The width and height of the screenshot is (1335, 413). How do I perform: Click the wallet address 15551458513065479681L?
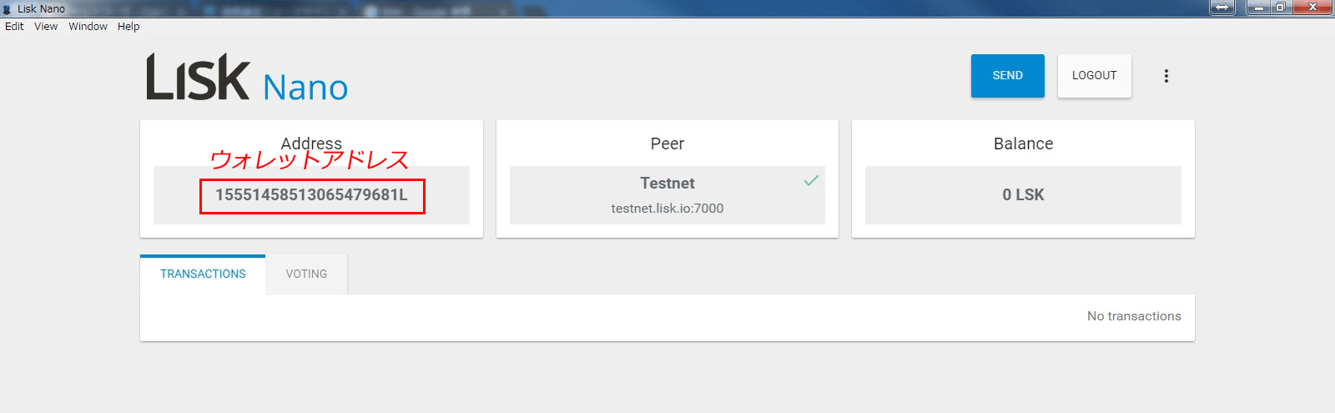point(312,195)
